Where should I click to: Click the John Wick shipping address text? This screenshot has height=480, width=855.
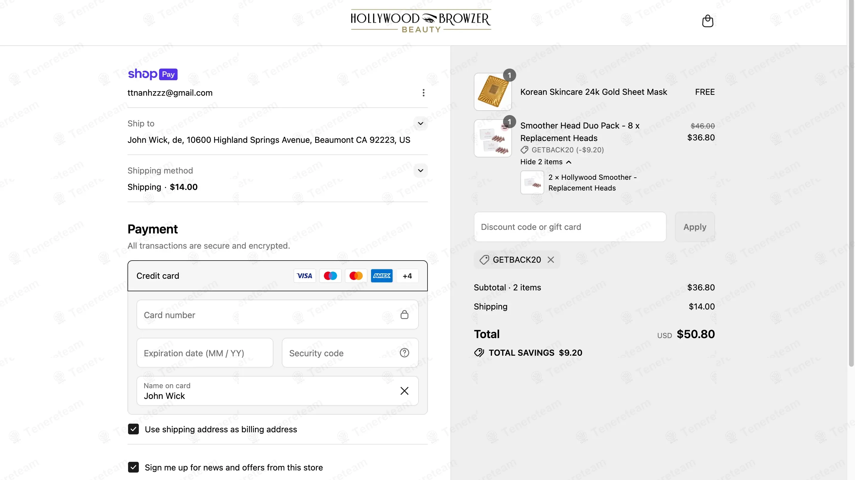point(269,140)
